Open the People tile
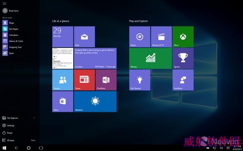Screen dimensions: 243x151 (63, 80)
